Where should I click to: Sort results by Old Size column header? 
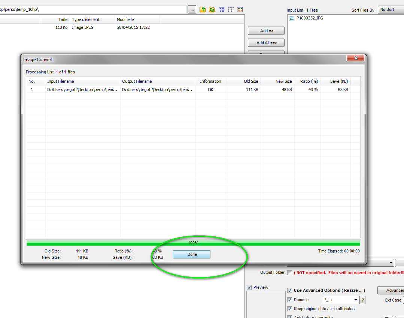tap(244, 81)
